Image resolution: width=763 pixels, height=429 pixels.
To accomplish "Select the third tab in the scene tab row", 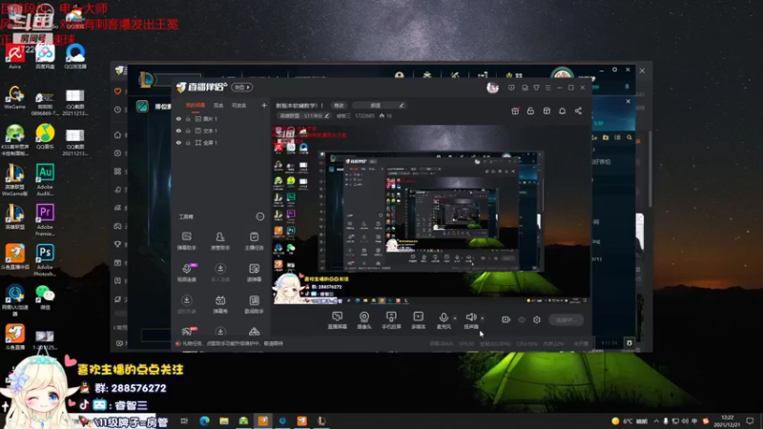I will 239,105.
